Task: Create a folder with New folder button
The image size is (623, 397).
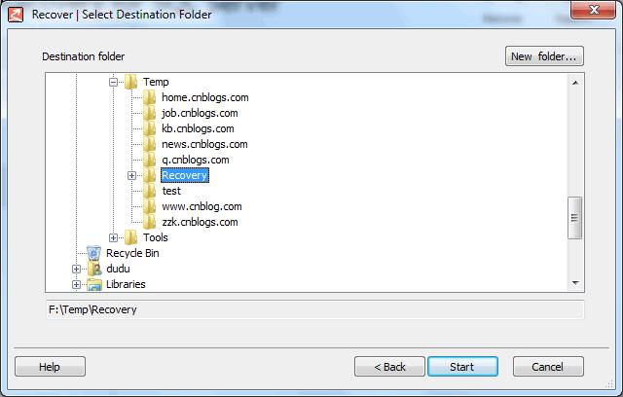Action: coord(544,56)
